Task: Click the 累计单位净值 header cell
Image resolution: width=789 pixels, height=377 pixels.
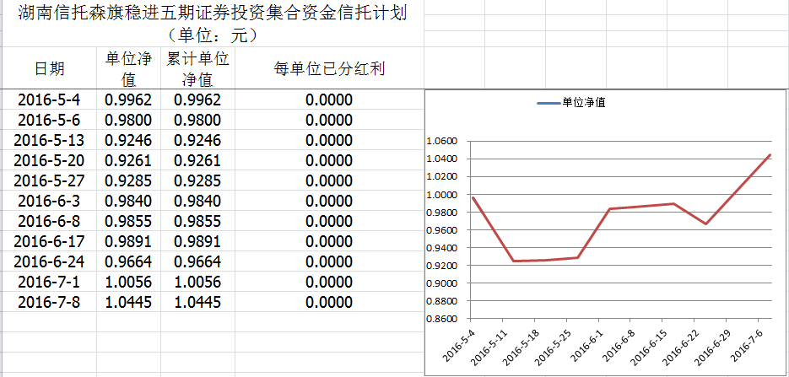Action: (x=197, y=68)
